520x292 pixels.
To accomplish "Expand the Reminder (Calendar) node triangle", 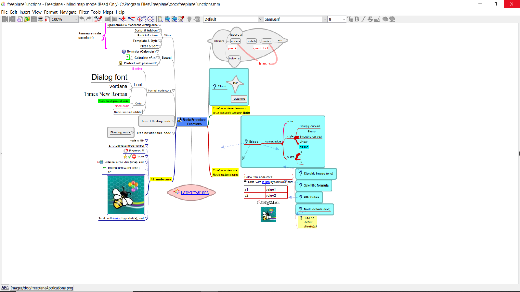I will coord(158,52).
